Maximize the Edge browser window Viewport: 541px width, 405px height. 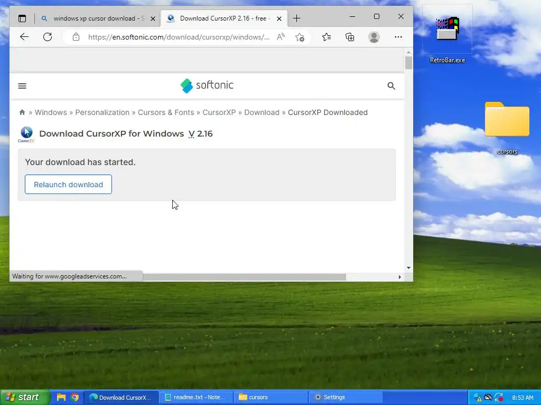click(376, 16)
